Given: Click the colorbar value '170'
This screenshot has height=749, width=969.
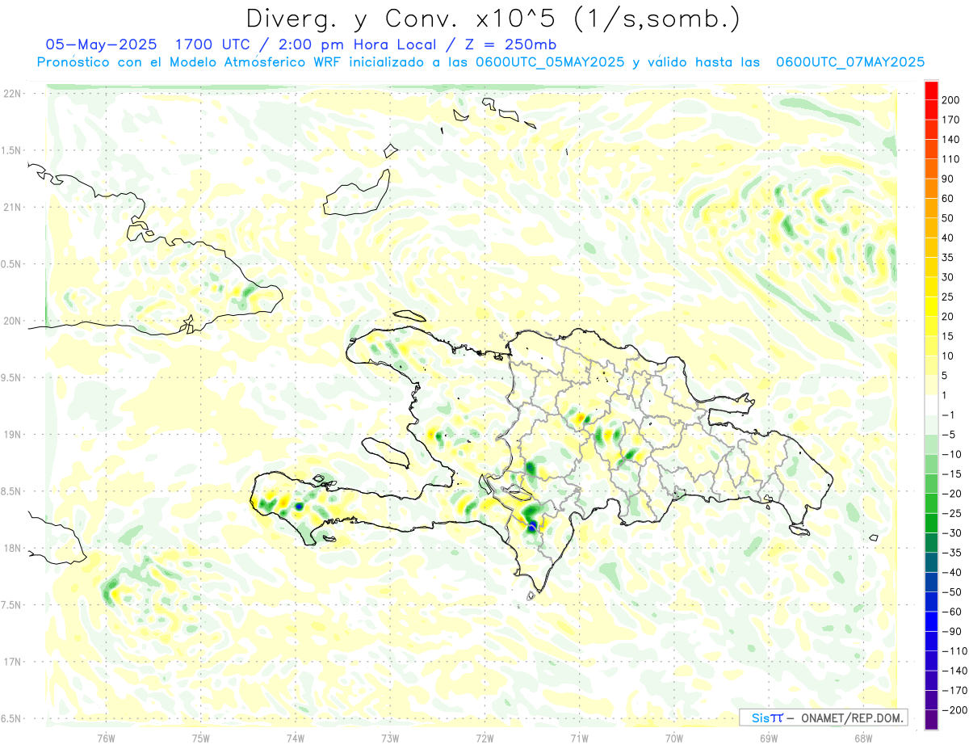Looking at the screenshot, I should tap(950, 120).
